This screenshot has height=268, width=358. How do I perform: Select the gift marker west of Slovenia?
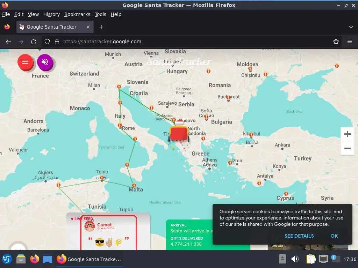pos(119,87)
